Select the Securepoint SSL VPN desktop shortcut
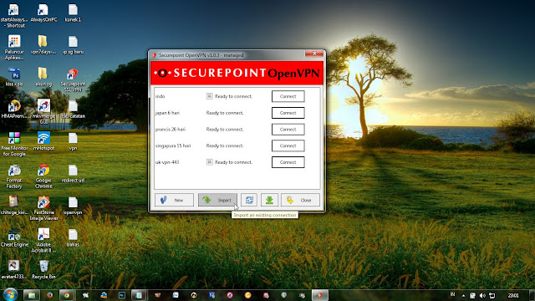Image resolution: width=535 pixels, height=301 pixels. [x=73, y=80]
